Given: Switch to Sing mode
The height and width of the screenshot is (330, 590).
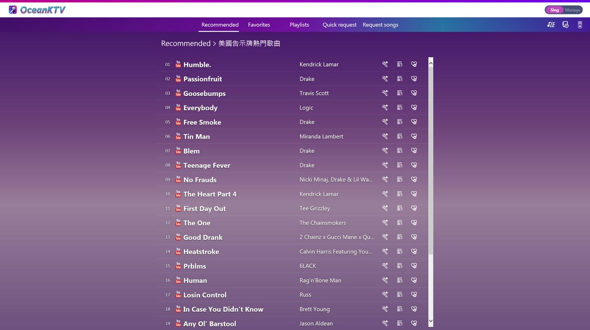Looking at the screenshot, I should coord(555,10).
